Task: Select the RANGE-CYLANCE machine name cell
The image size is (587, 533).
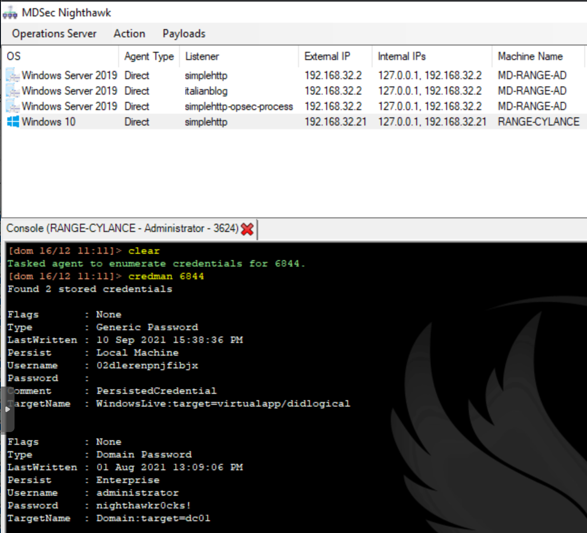Action: (x=538, y=122)
